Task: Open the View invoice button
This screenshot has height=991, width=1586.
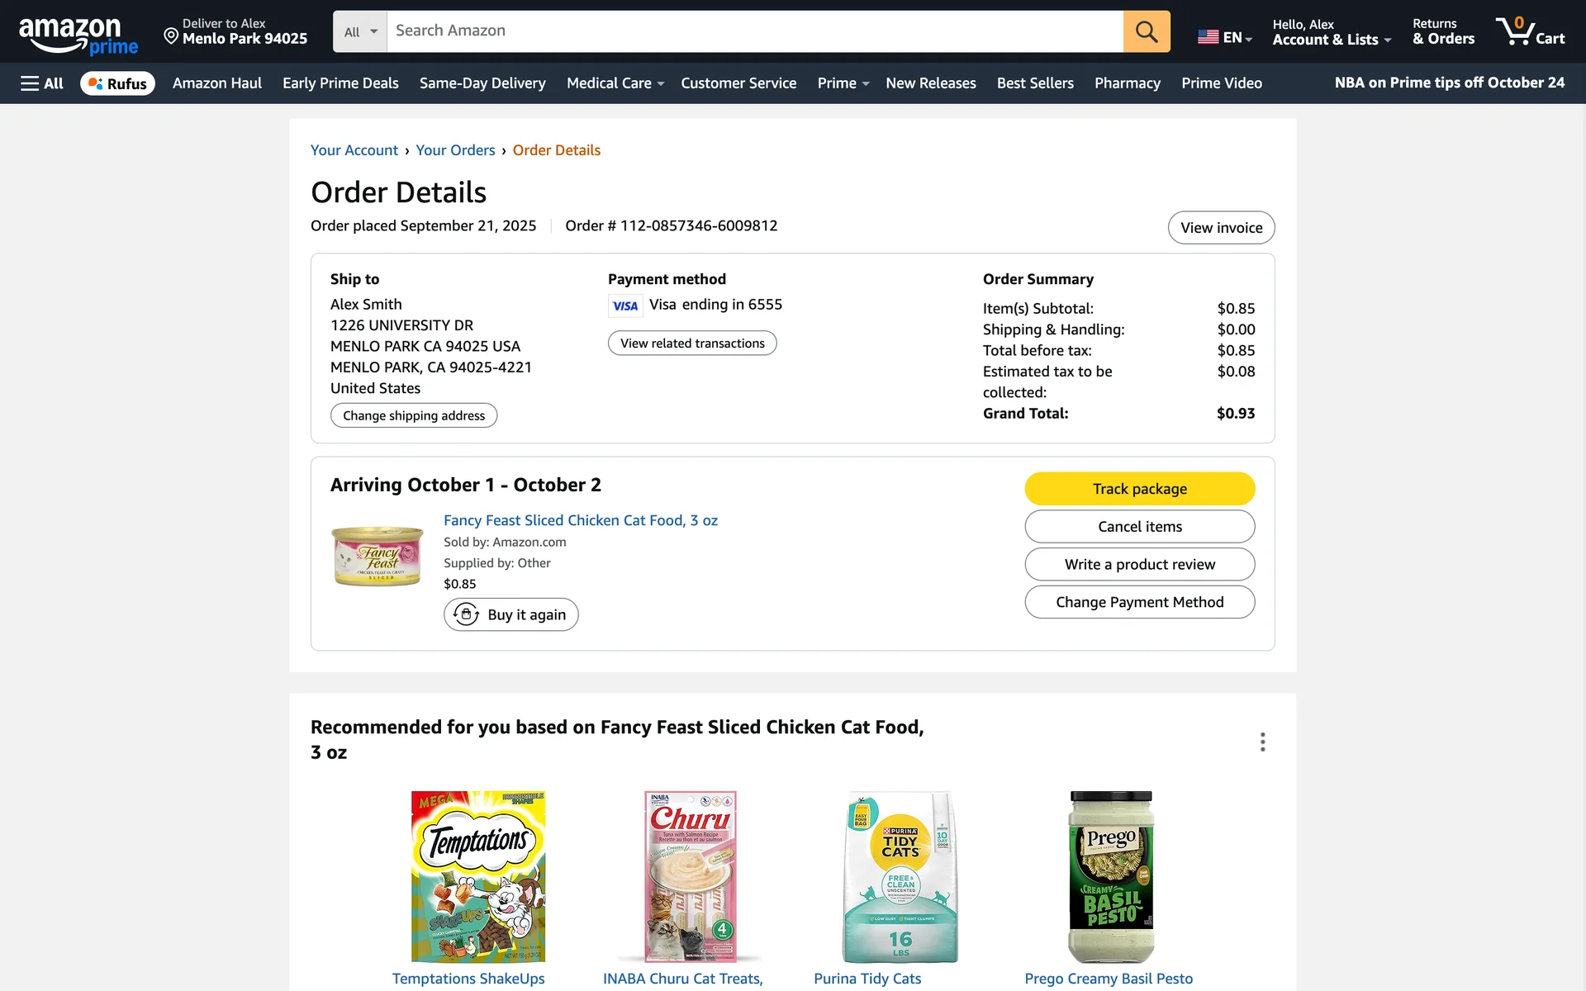Action: 1221,228
